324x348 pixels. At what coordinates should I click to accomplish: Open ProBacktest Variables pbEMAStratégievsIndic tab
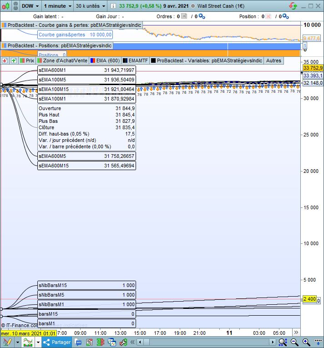[207, 61]
